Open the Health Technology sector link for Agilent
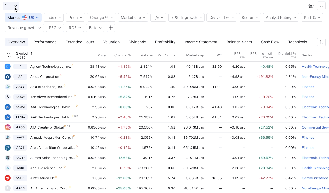This screenshot has height=193, width=329. coord(315,67)
